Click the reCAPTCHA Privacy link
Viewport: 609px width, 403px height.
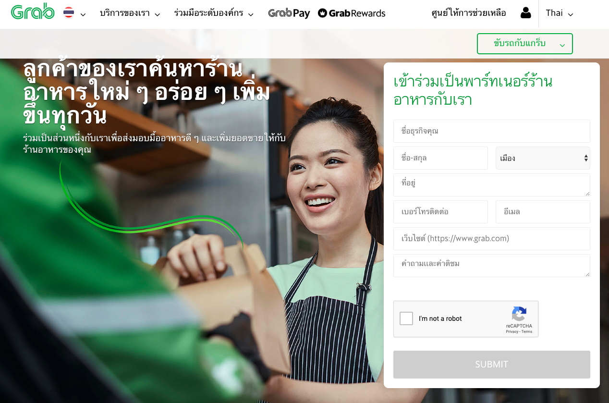[x=512, y=331]
